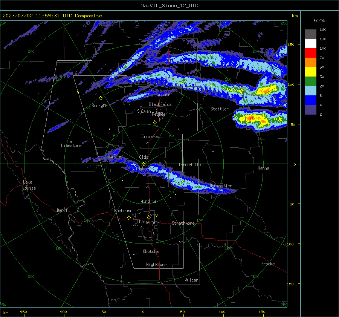
Task: Click the Calgary city label
Action: [147, 222]
